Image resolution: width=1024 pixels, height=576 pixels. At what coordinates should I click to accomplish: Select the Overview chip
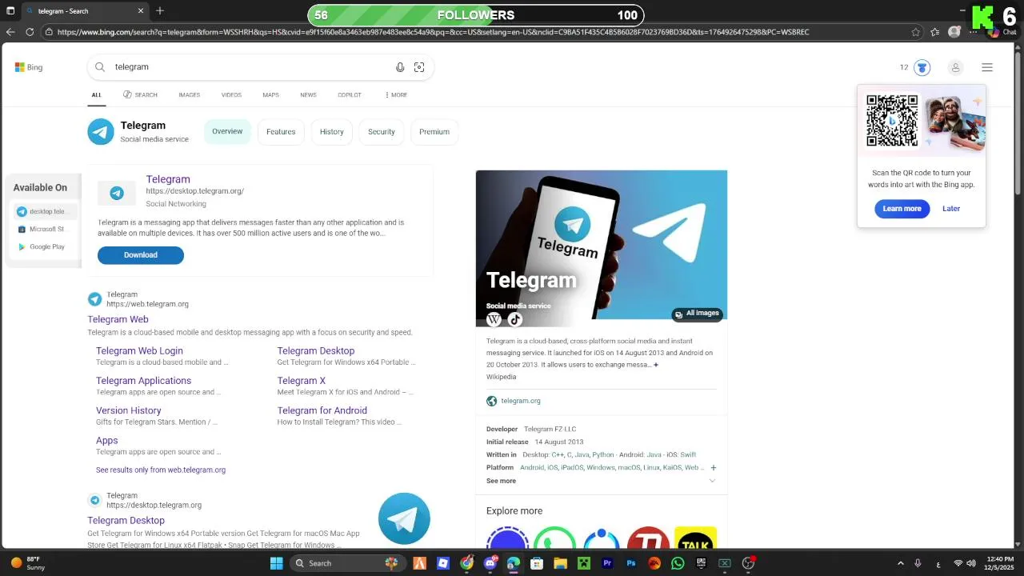(x=227, y=132)
